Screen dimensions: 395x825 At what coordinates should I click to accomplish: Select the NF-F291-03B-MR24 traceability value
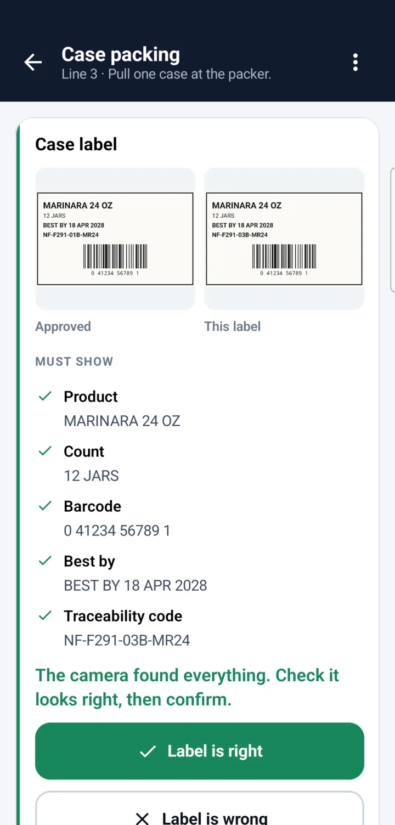[x=127, y=640]
